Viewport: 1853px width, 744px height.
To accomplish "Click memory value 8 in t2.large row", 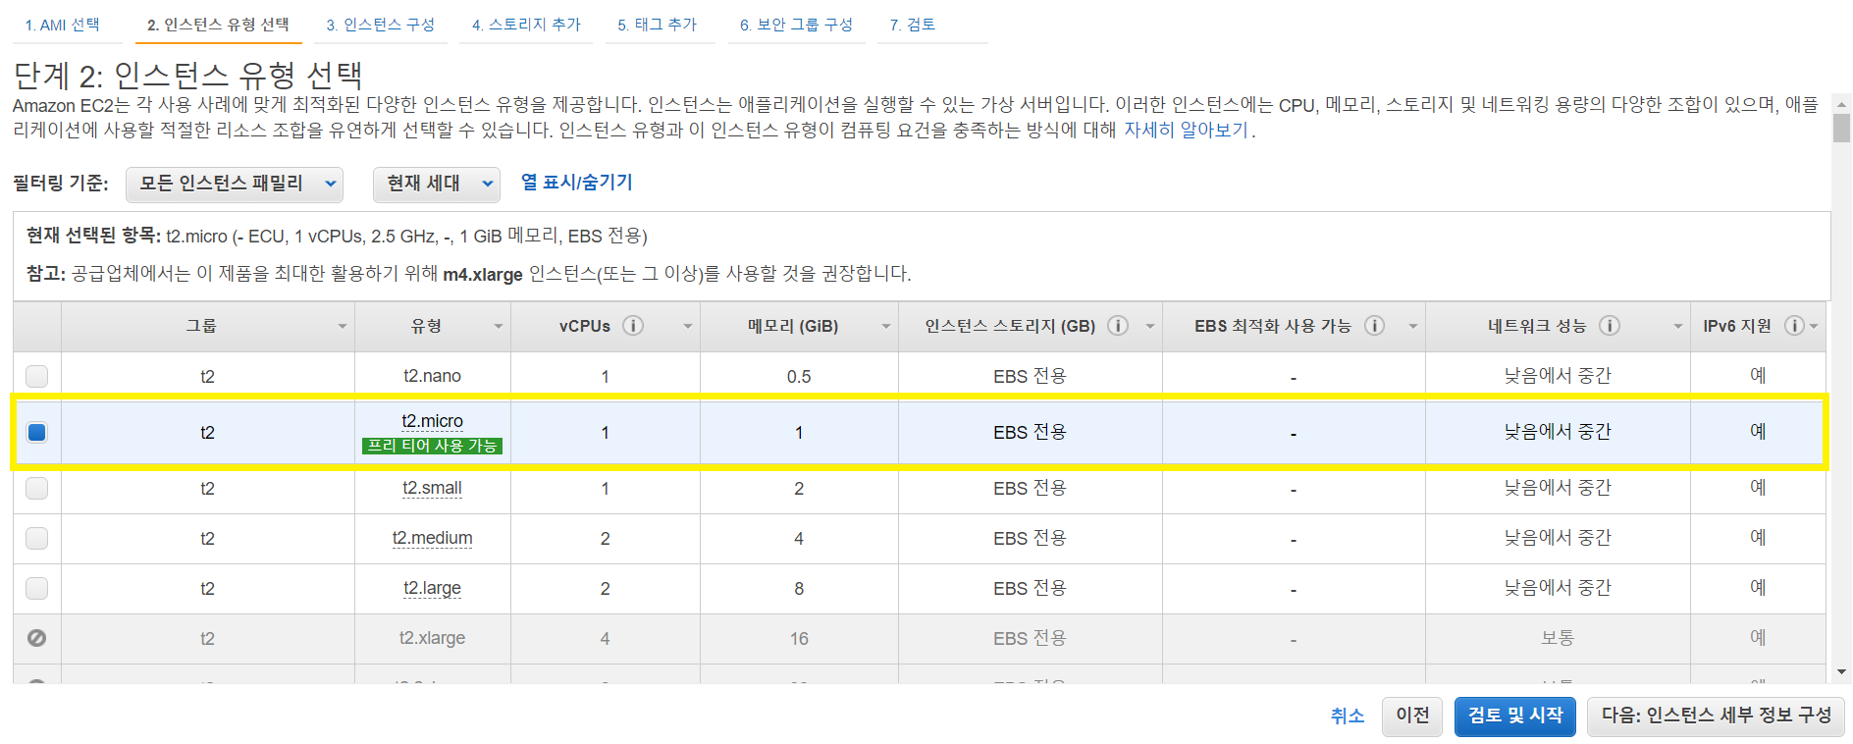I will pyautogui.click(x=799, y=589).
